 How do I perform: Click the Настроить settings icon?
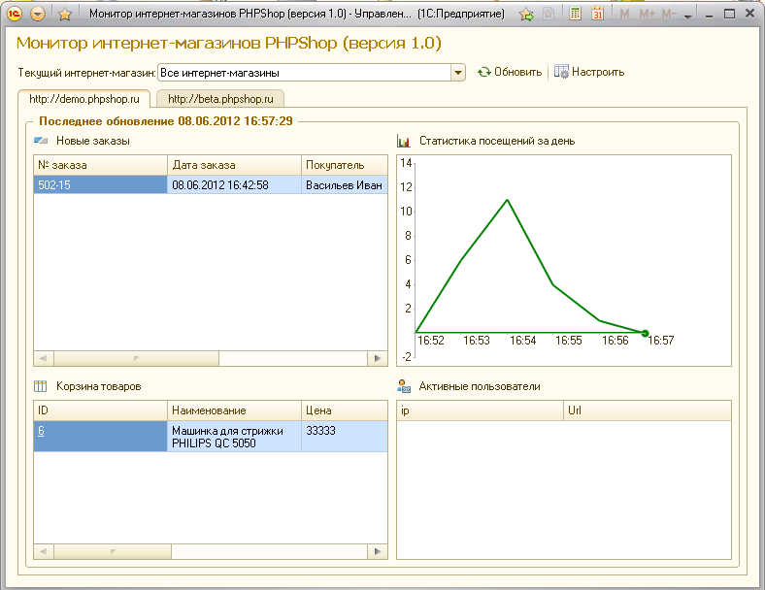(x=561, y=72)
